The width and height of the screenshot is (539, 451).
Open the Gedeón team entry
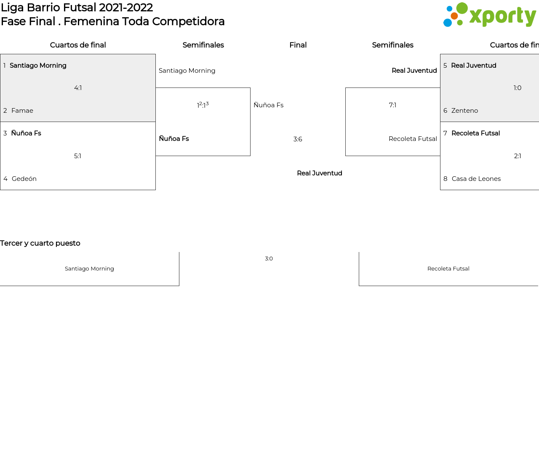pos(24,179)
